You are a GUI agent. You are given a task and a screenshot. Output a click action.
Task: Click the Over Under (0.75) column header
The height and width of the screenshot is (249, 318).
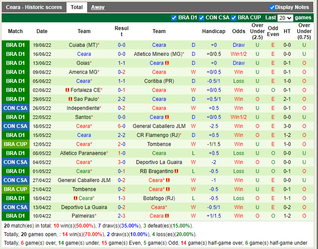pos(304,31)
